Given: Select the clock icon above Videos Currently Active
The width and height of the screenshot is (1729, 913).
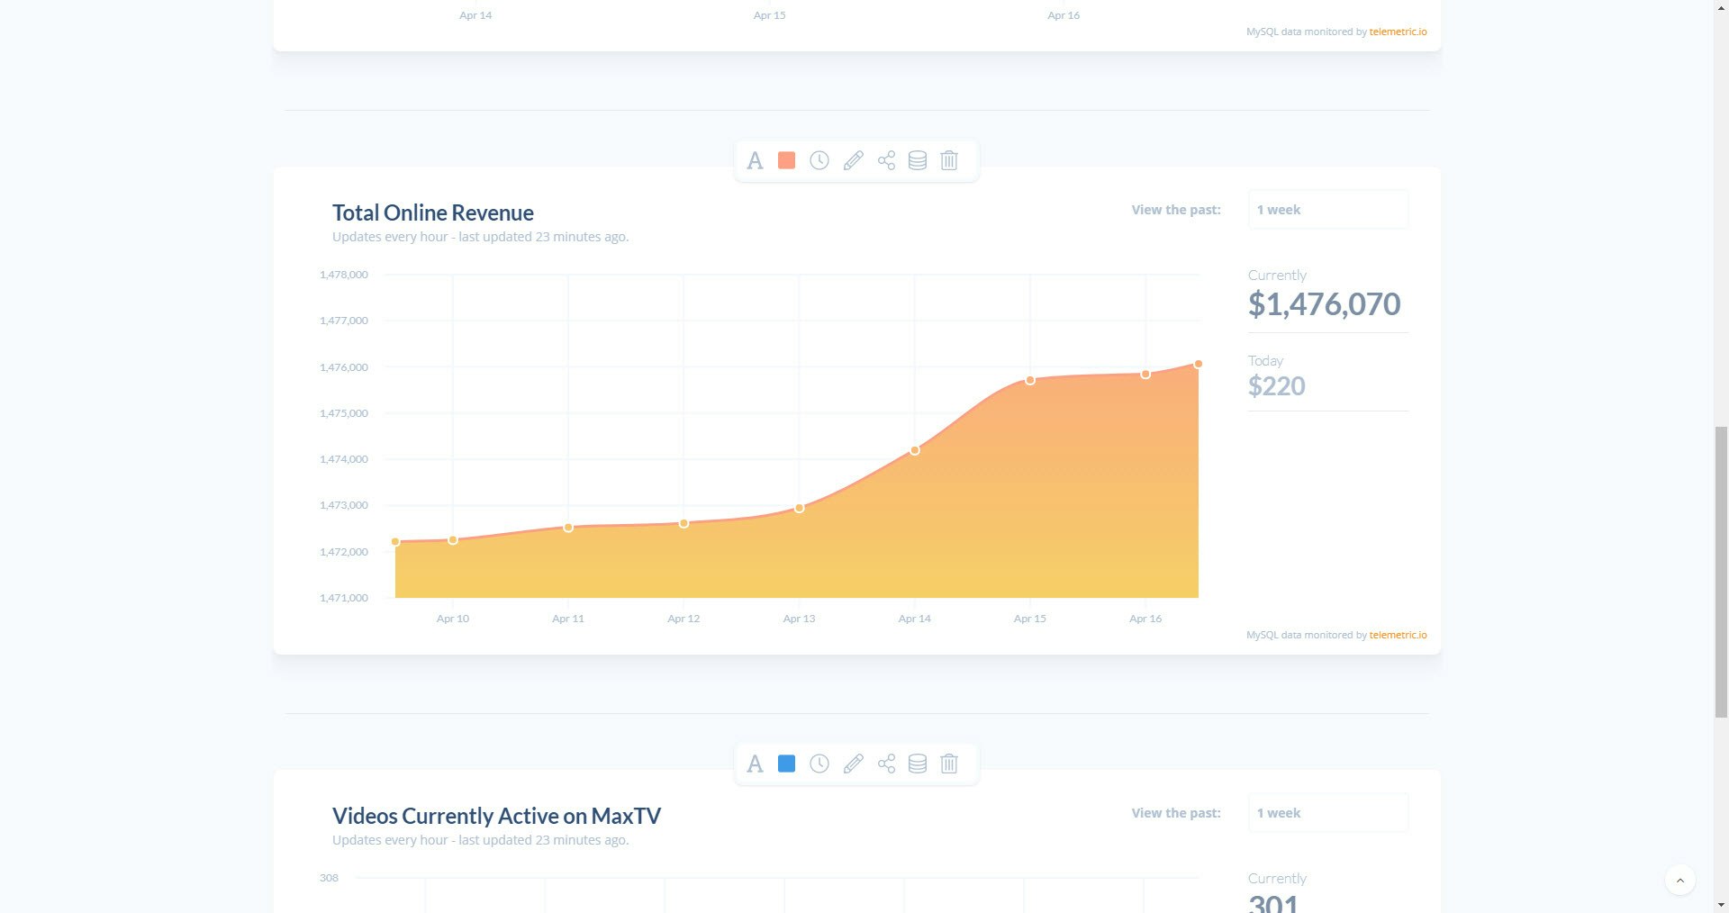Looking at the screenshot, I should (x=819, y=764).
